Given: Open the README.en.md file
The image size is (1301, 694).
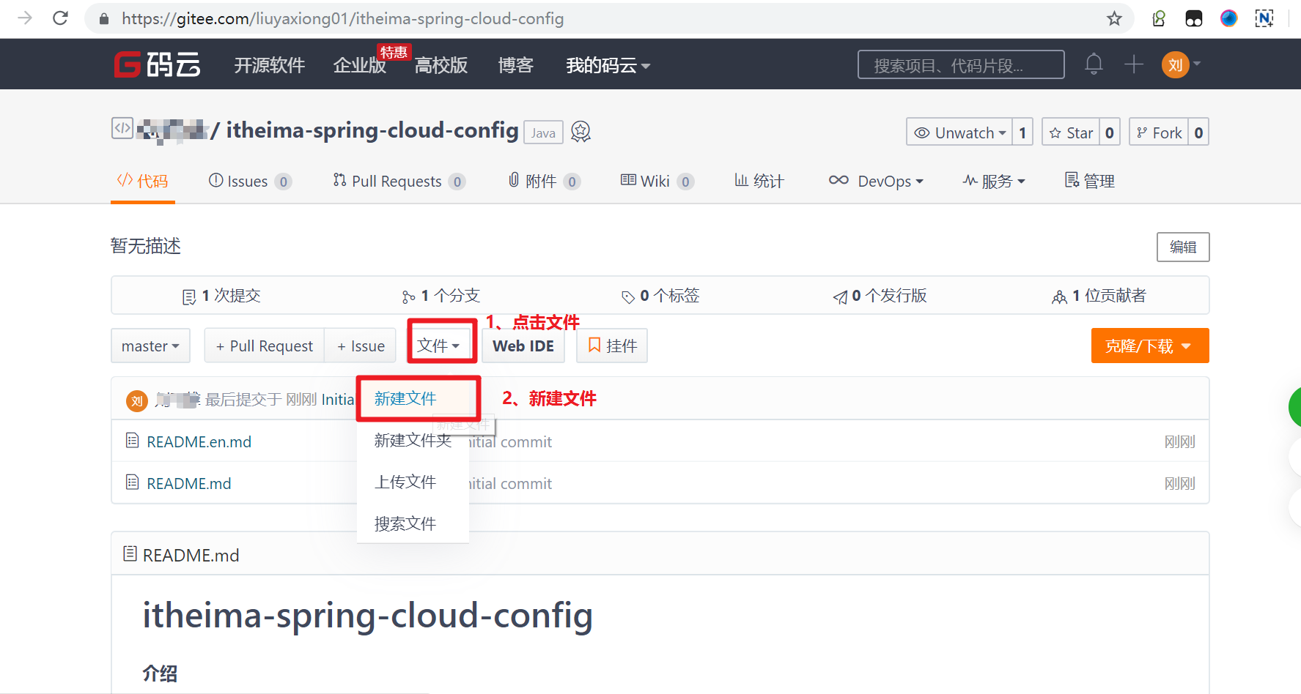Looking at the screenshot, I should [199, 441].
